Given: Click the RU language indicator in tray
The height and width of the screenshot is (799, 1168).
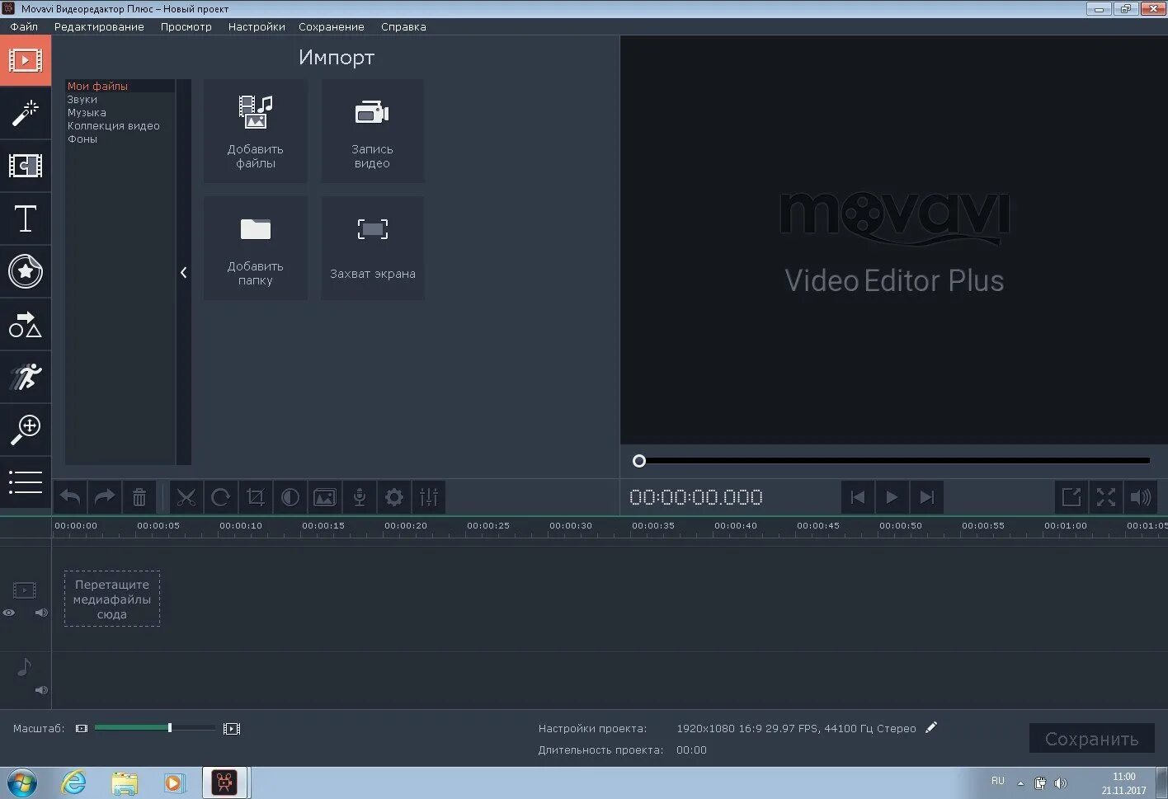Looking at the screenshot, I should coord(998,781).
